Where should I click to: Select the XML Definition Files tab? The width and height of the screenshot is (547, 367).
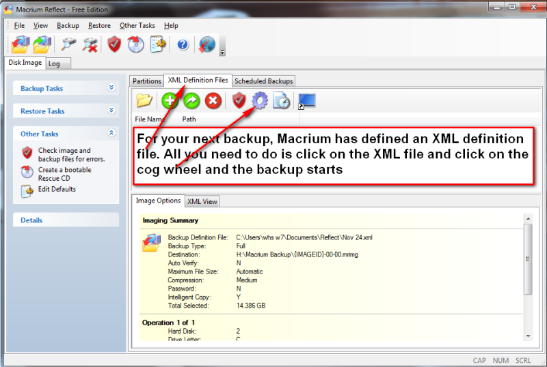(198, 80)
